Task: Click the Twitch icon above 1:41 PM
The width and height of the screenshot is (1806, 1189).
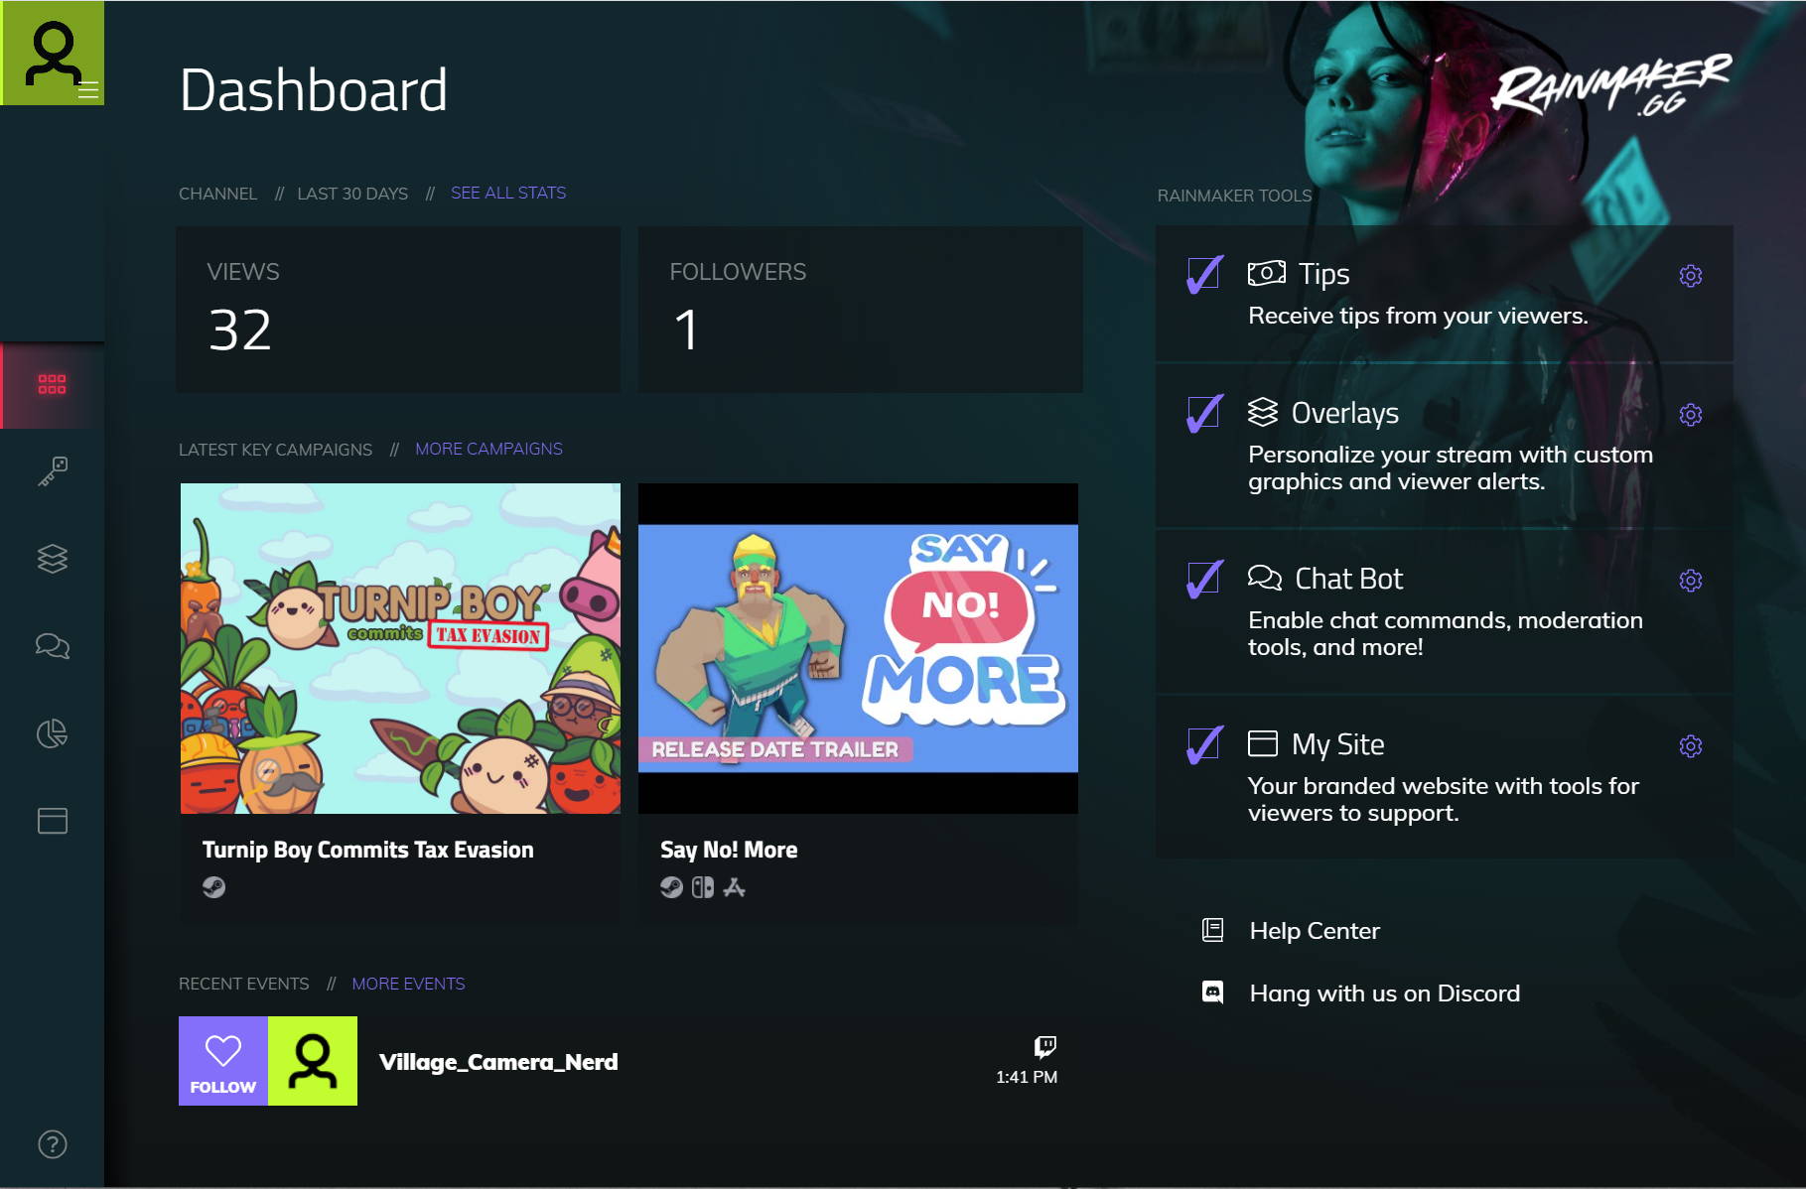Action: tap(1045, 1047)
